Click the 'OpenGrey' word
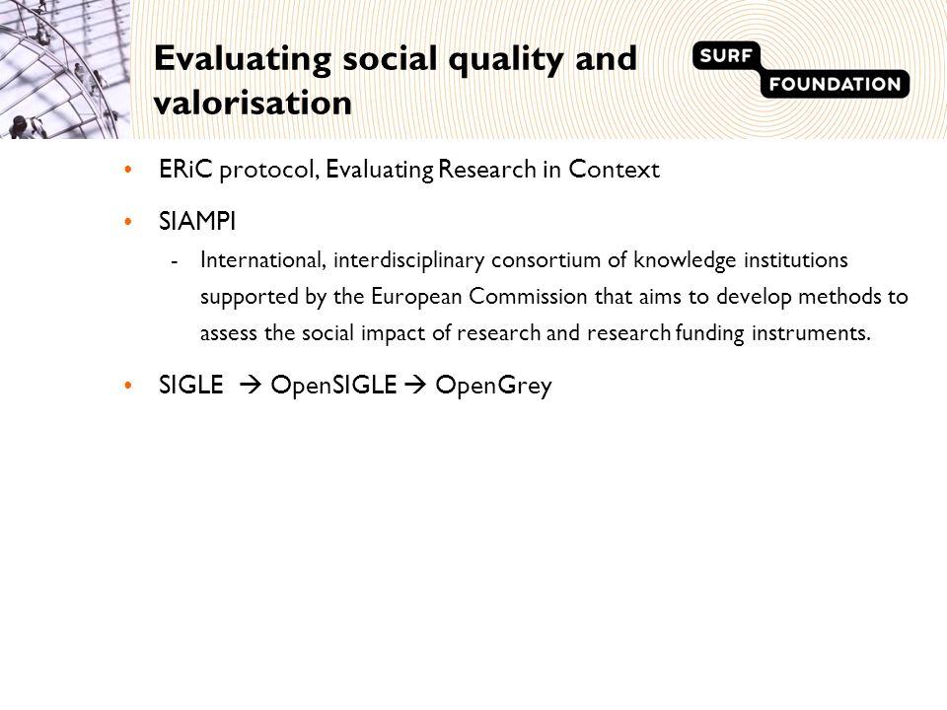This screenshot has height=710, width=947. click(x=493, y=386)
